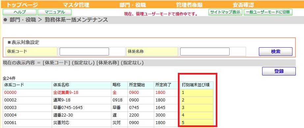Select code 00002 cell
The height and width of the screenshot is (128, 304).
[x=27, y=100]
